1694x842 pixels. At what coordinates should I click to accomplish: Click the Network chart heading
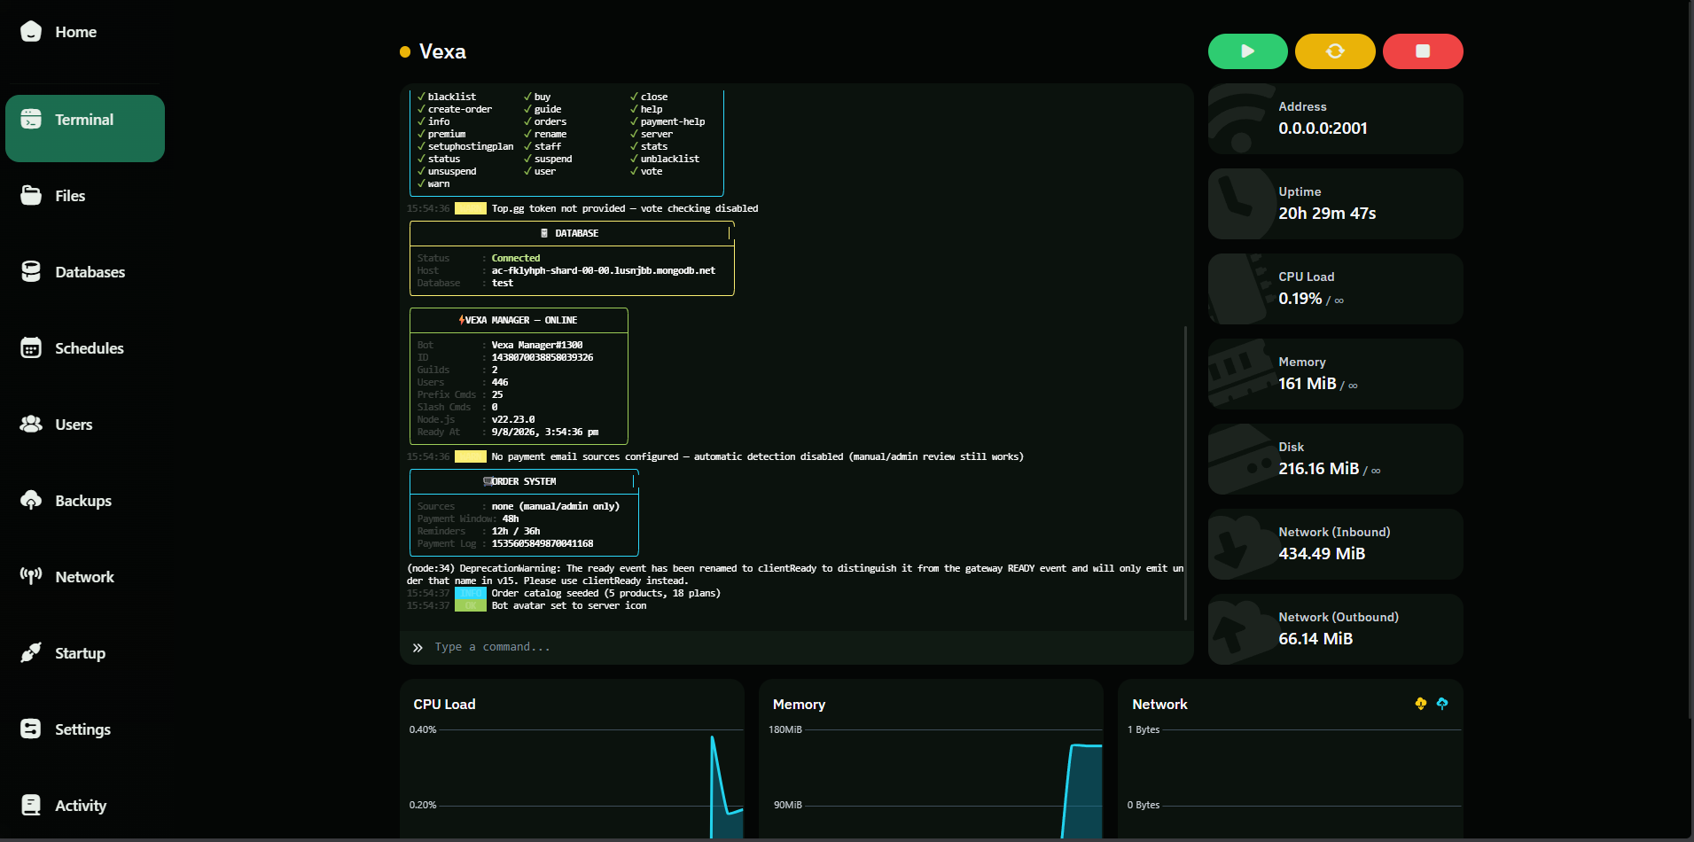pyautogui.click(x=1159, y=705)
